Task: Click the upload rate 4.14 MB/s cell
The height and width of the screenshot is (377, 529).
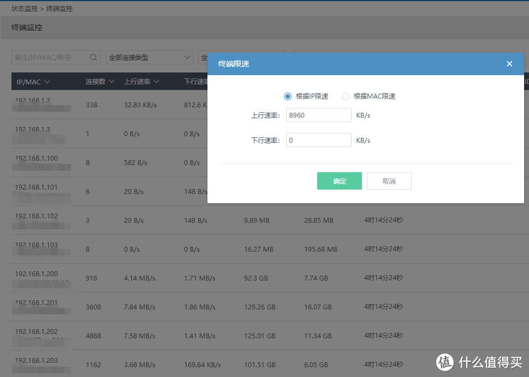Action: pyautogui.click(x=139, y=278)
